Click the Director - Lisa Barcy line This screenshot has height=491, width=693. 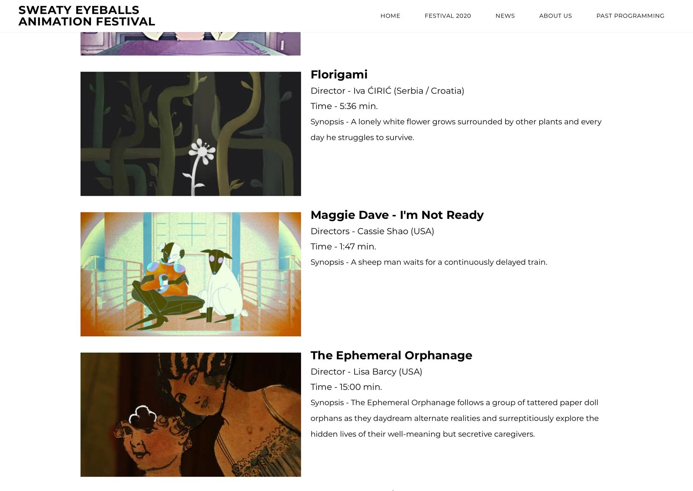[366, 372]
